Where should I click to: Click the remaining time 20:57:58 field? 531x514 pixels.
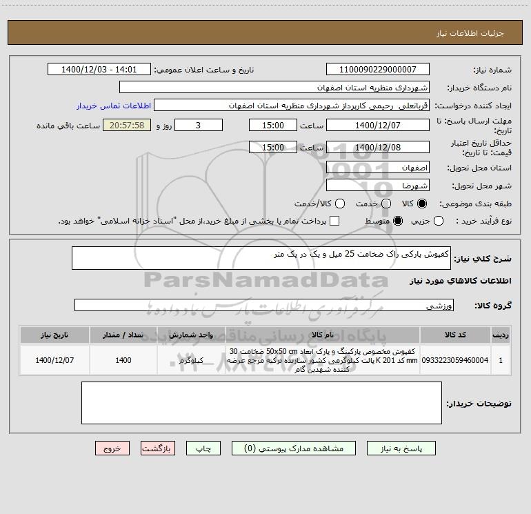(x=127, y=126)
